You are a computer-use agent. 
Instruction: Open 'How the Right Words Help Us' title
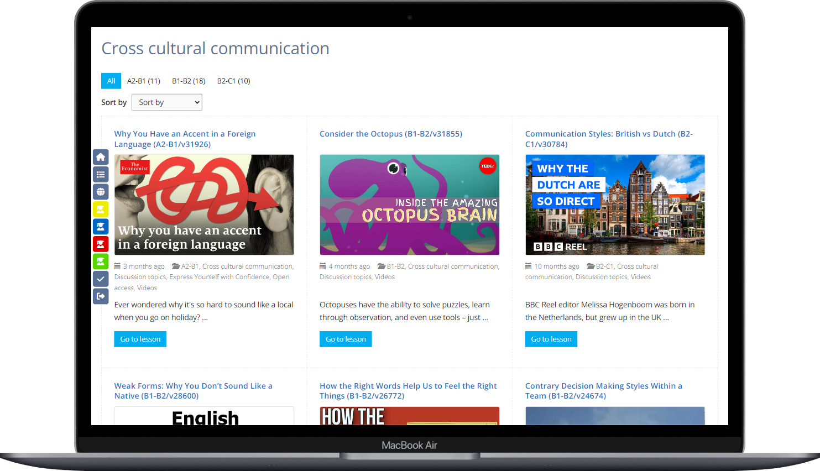click(408, 391)
